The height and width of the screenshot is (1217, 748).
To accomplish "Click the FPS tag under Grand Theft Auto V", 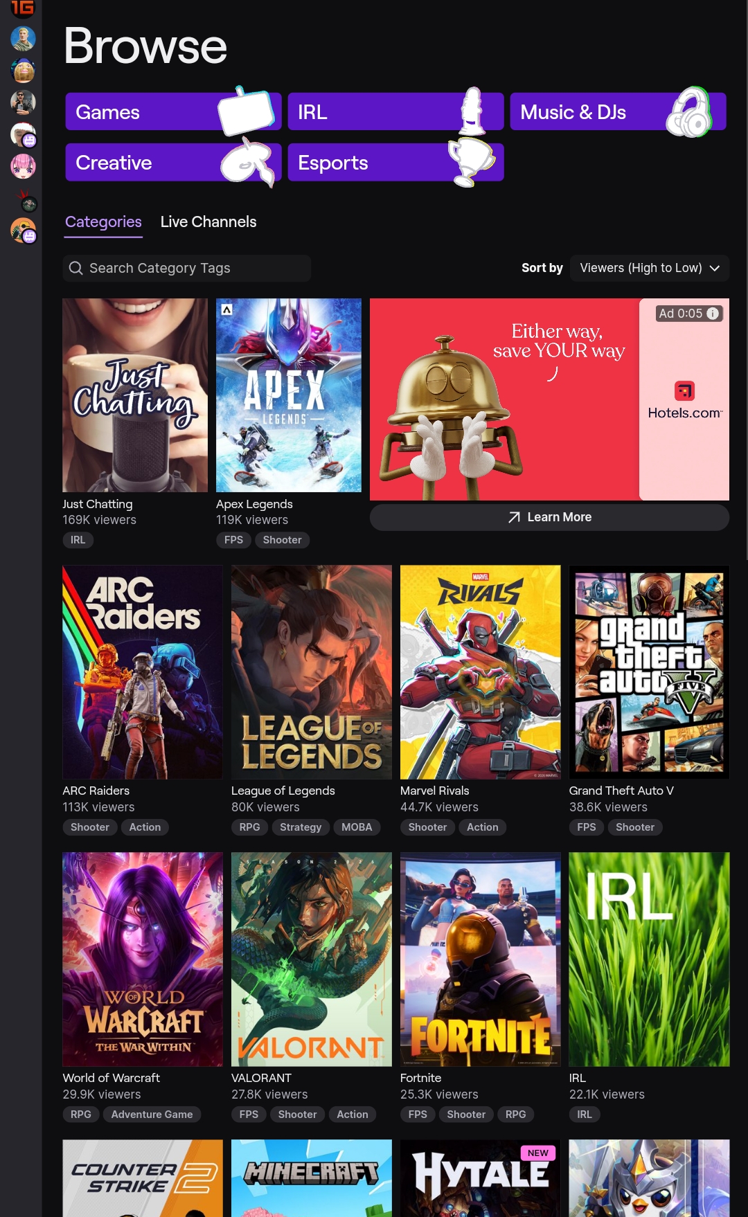I will click(587, 827).
